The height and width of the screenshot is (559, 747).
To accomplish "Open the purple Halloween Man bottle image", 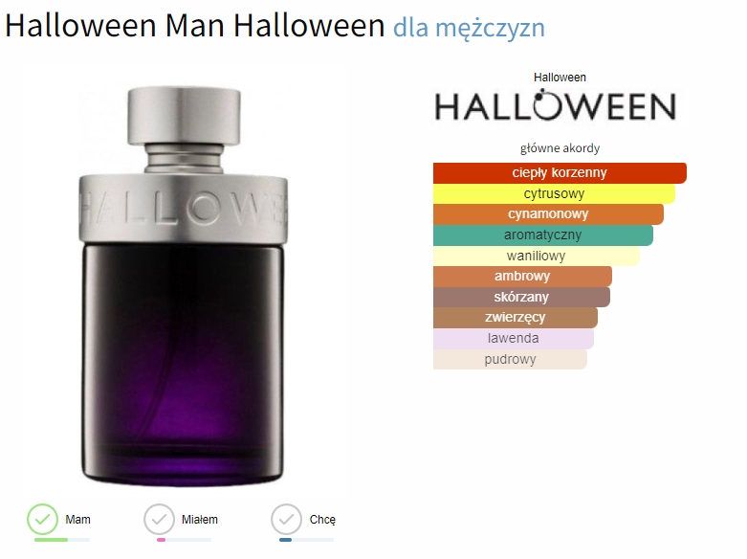I will (x=184, y=286).
